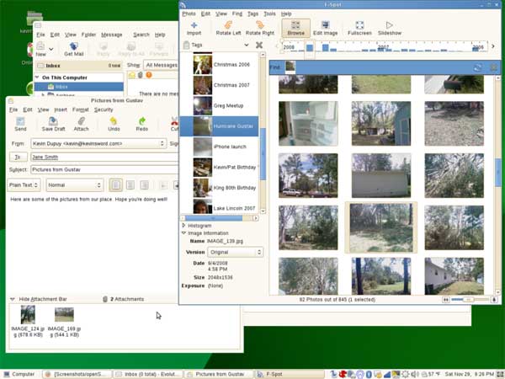This screenshot has width=505, height=379.
Task: Click the Attach paperclip icon
Action: (x=81, y=124)
